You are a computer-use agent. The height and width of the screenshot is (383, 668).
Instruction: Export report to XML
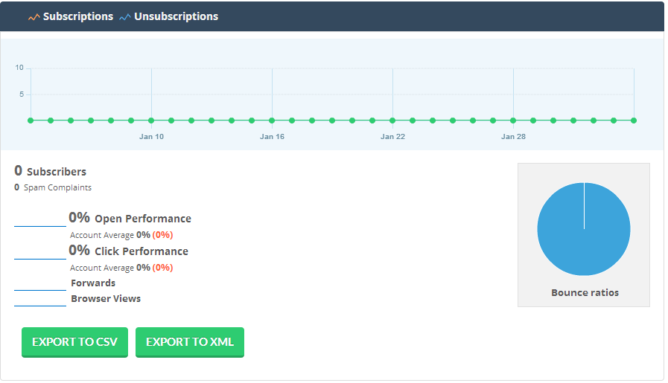(190, 342)
